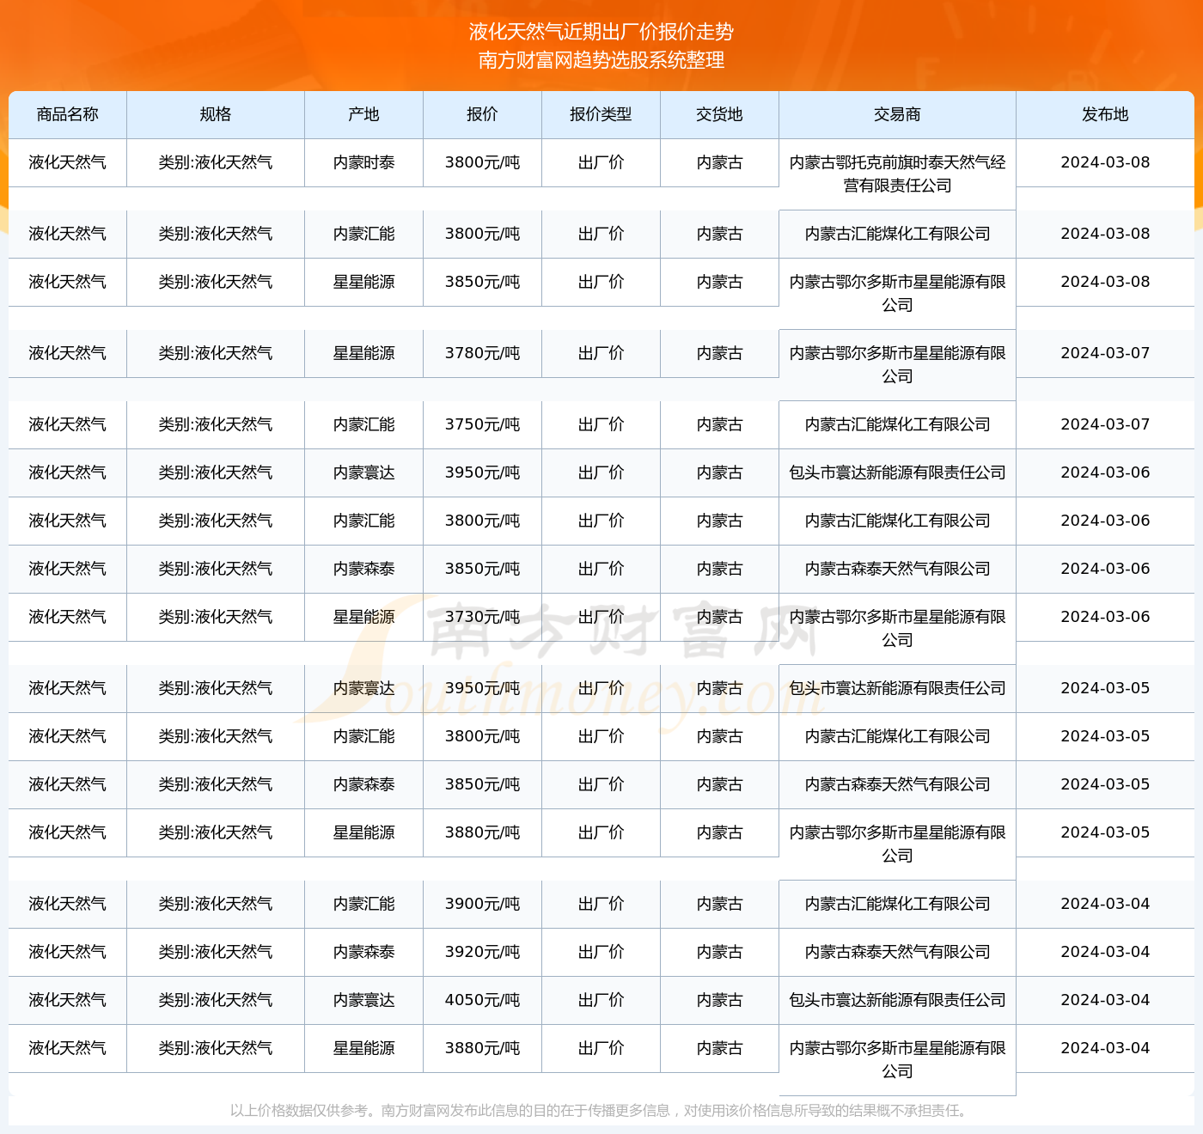Screen dimensions: 1203x1134
Task: Click 3800元/吨 in 内蒙汇能 2024-03-05 row
Action: coord(483,736)
